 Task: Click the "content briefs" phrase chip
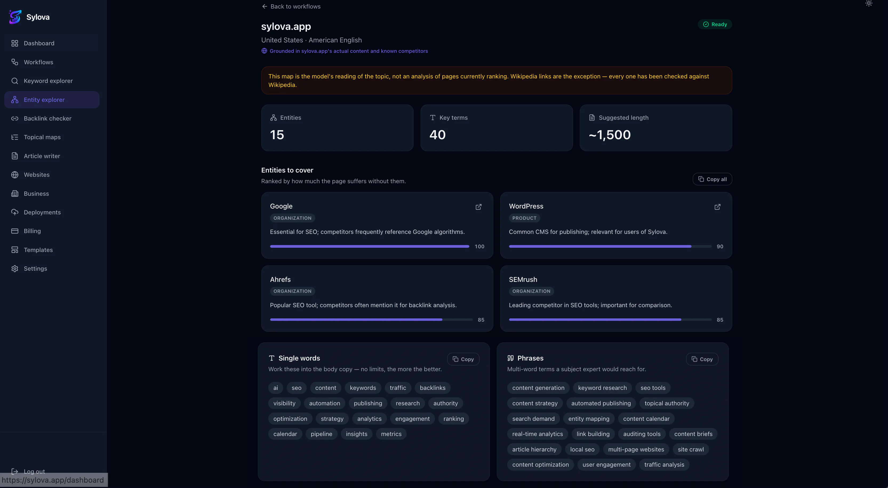[693, 434]
